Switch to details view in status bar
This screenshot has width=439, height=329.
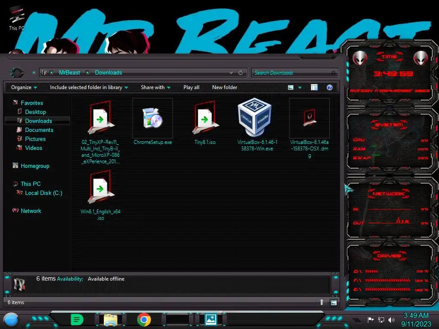[322, 302]
